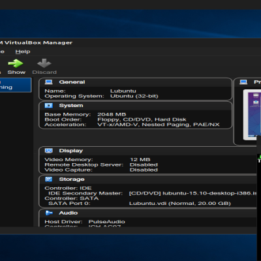261x261 pixels.
Task: Click the General section monitor icon
Action: point(49,82)
